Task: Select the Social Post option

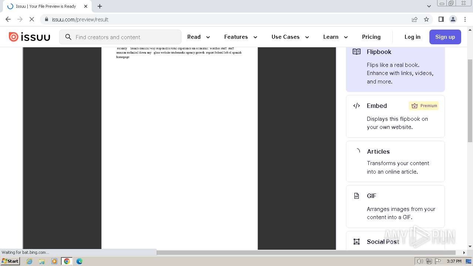Action: pos(395,241)
